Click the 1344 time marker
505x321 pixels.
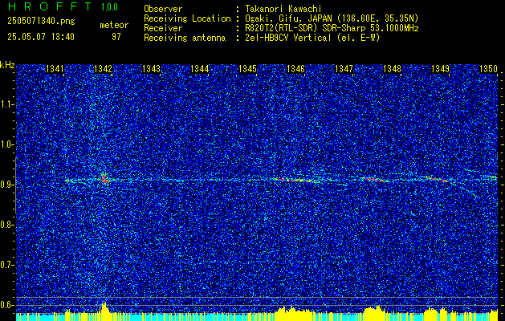[x=199, y=69]
